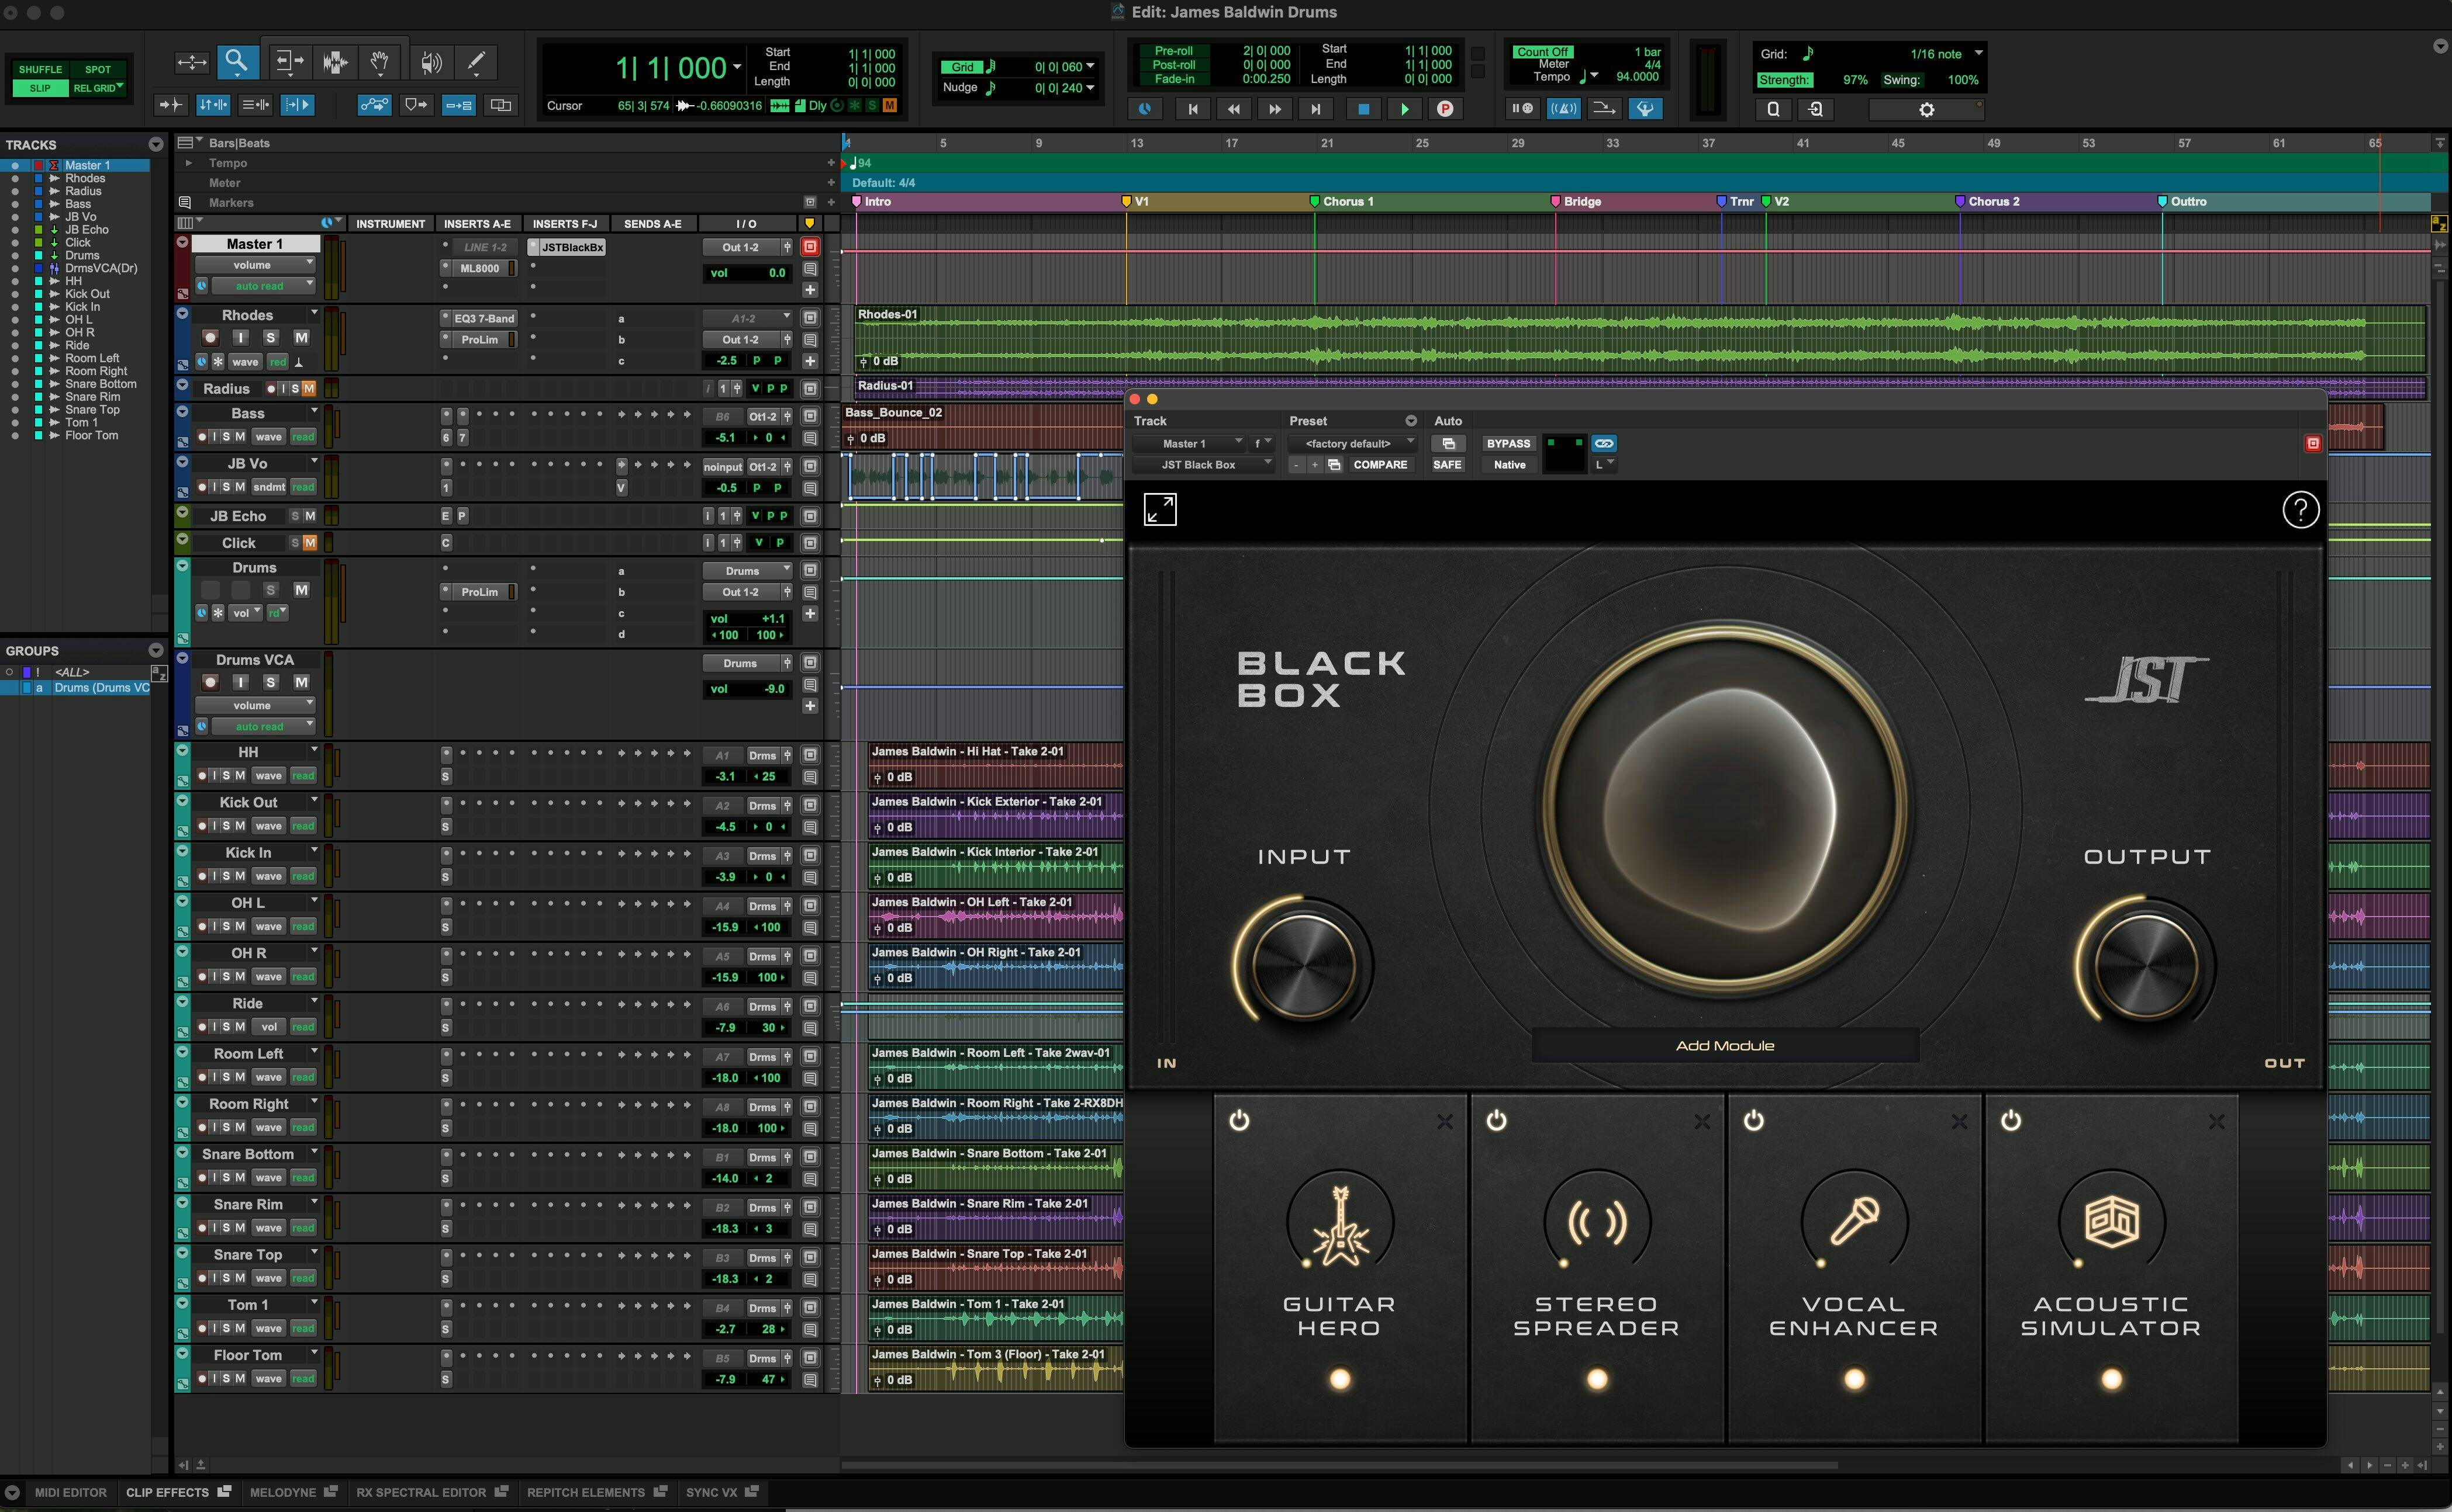Select the Vocal Enhancer microphone icon

click(x=1854, y=1222)
